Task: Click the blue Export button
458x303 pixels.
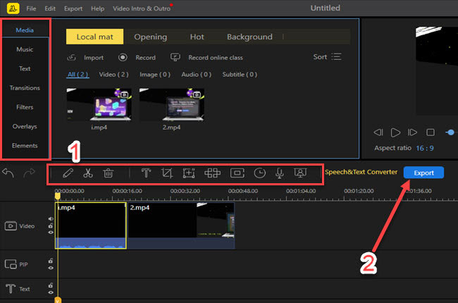Action: (x=423, y=173)
